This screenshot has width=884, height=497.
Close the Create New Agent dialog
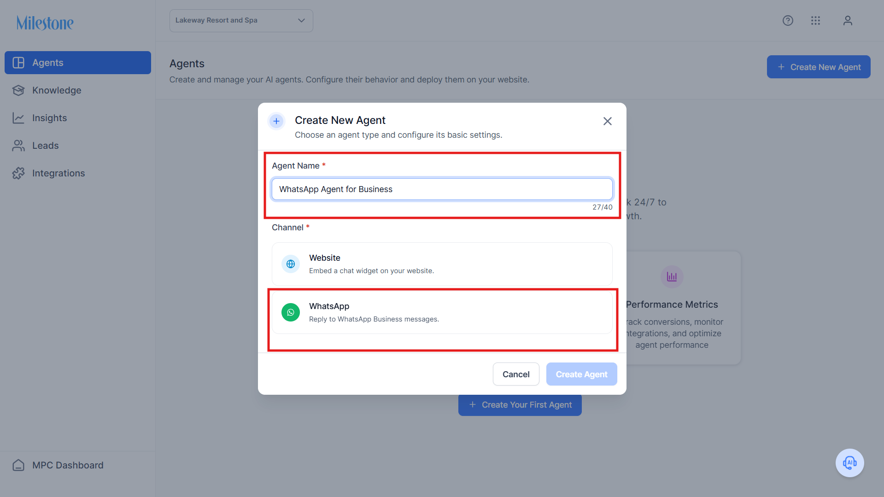tap(608, 121)
